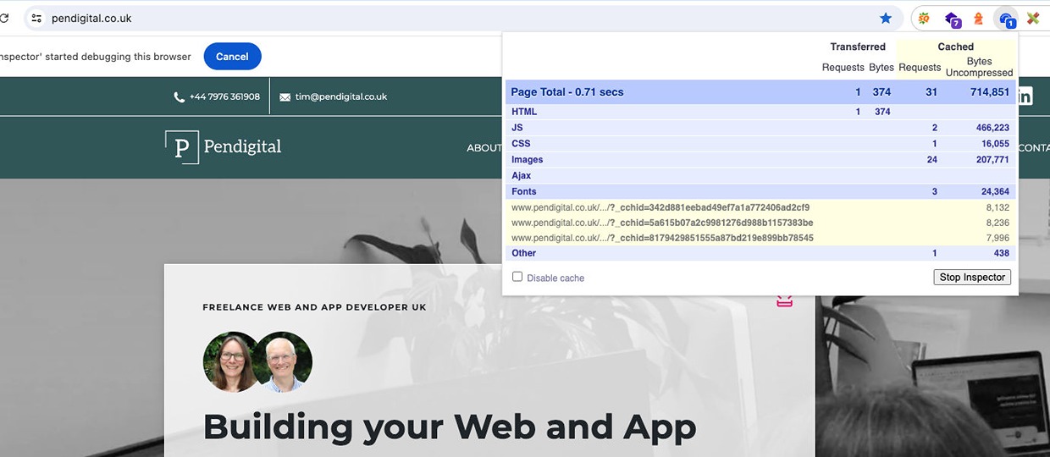This screenshot has width=1050, height=457.
Task: Expand the JS row in inspector
Action: (x=760, y=128)
